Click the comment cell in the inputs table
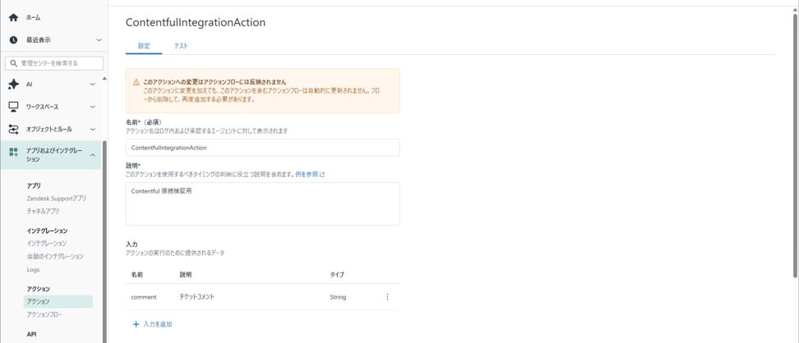 [144, 297]
